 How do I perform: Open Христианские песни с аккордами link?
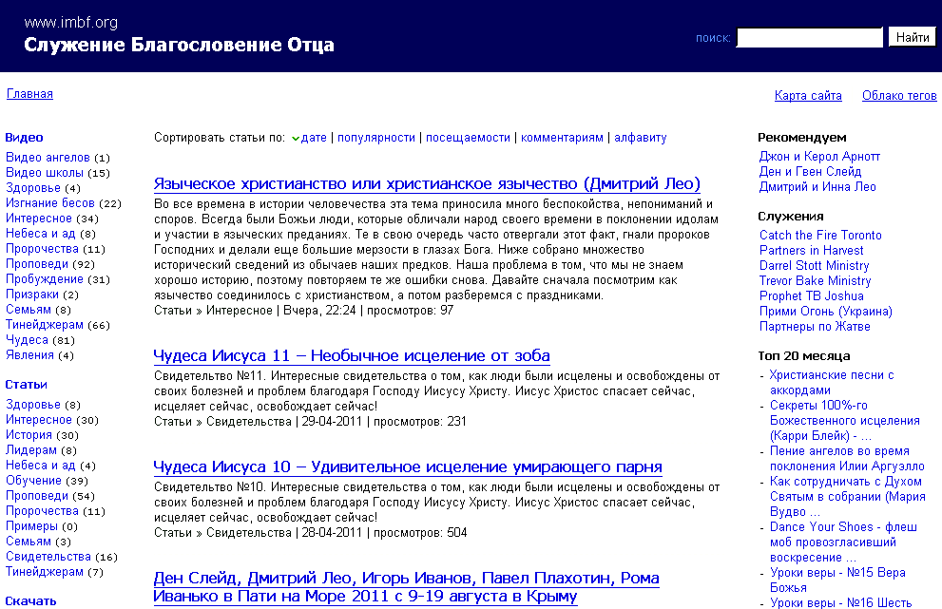tap(832, 383)
